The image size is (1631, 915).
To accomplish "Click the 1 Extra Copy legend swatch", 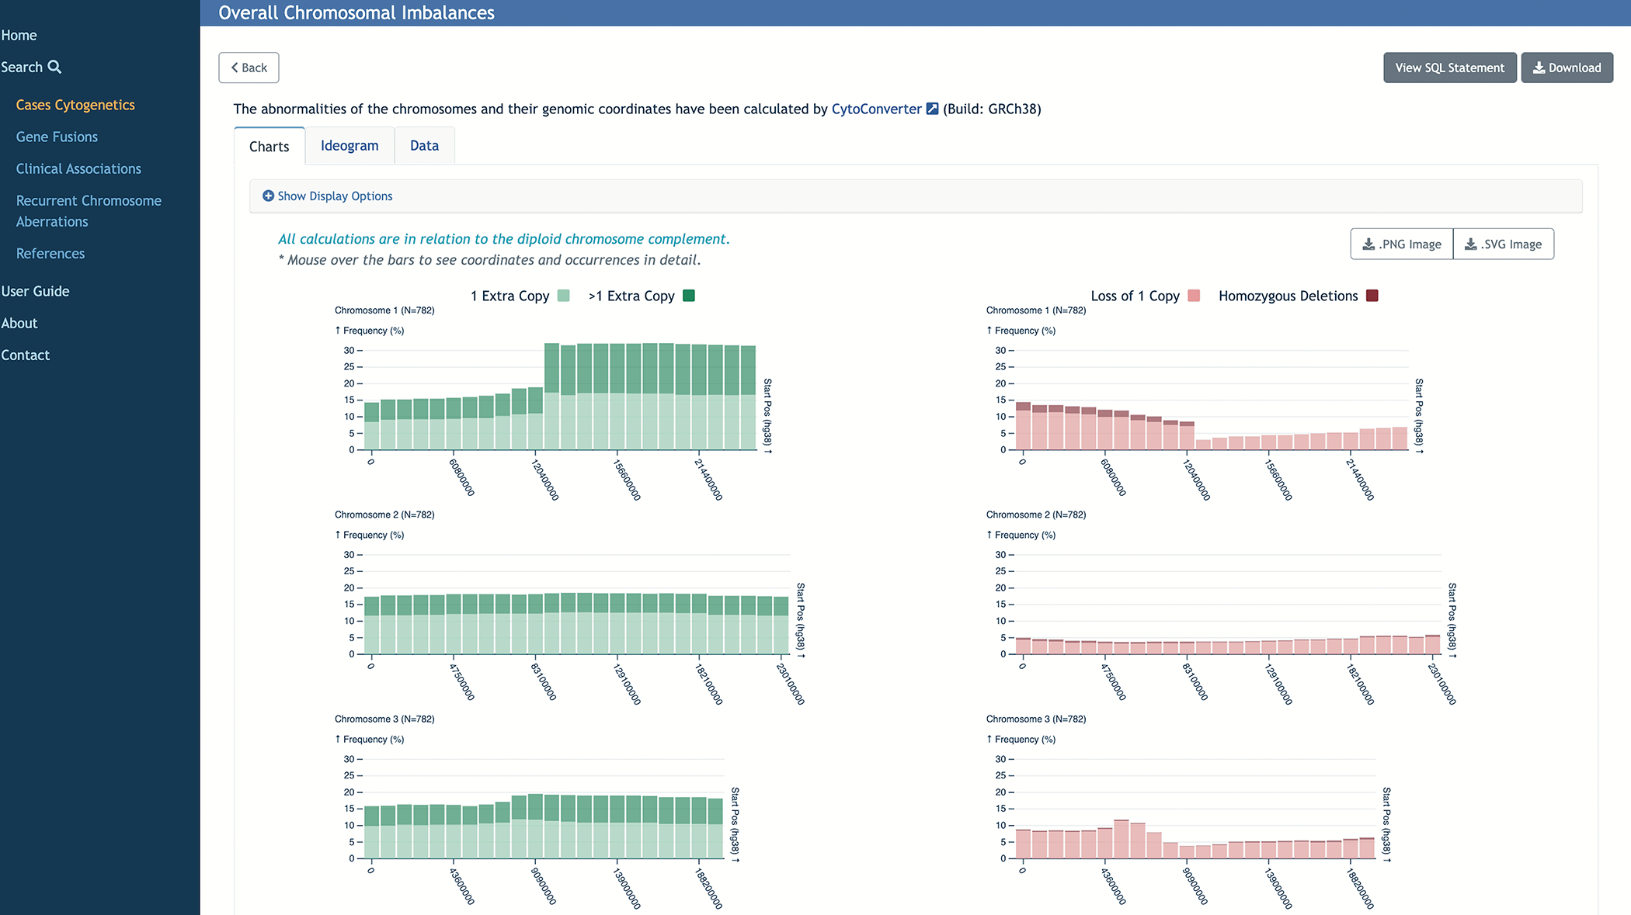I will tap(564, 296).
